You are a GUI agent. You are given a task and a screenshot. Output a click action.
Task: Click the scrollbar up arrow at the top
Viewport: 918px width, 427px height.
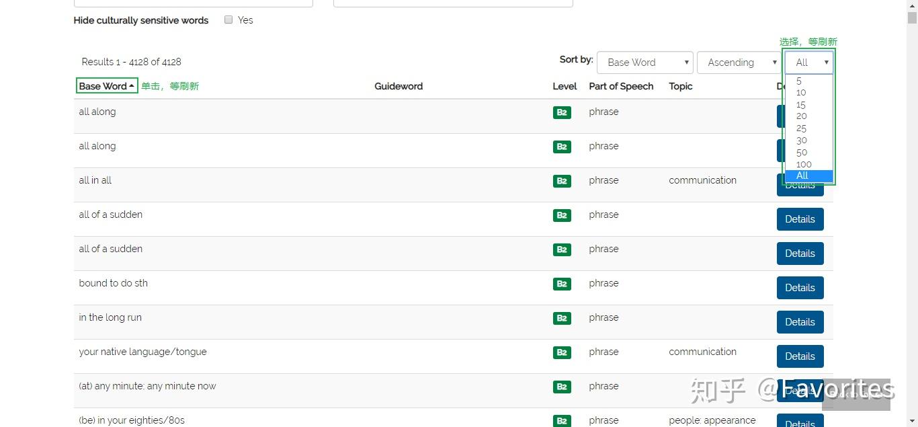912,5
